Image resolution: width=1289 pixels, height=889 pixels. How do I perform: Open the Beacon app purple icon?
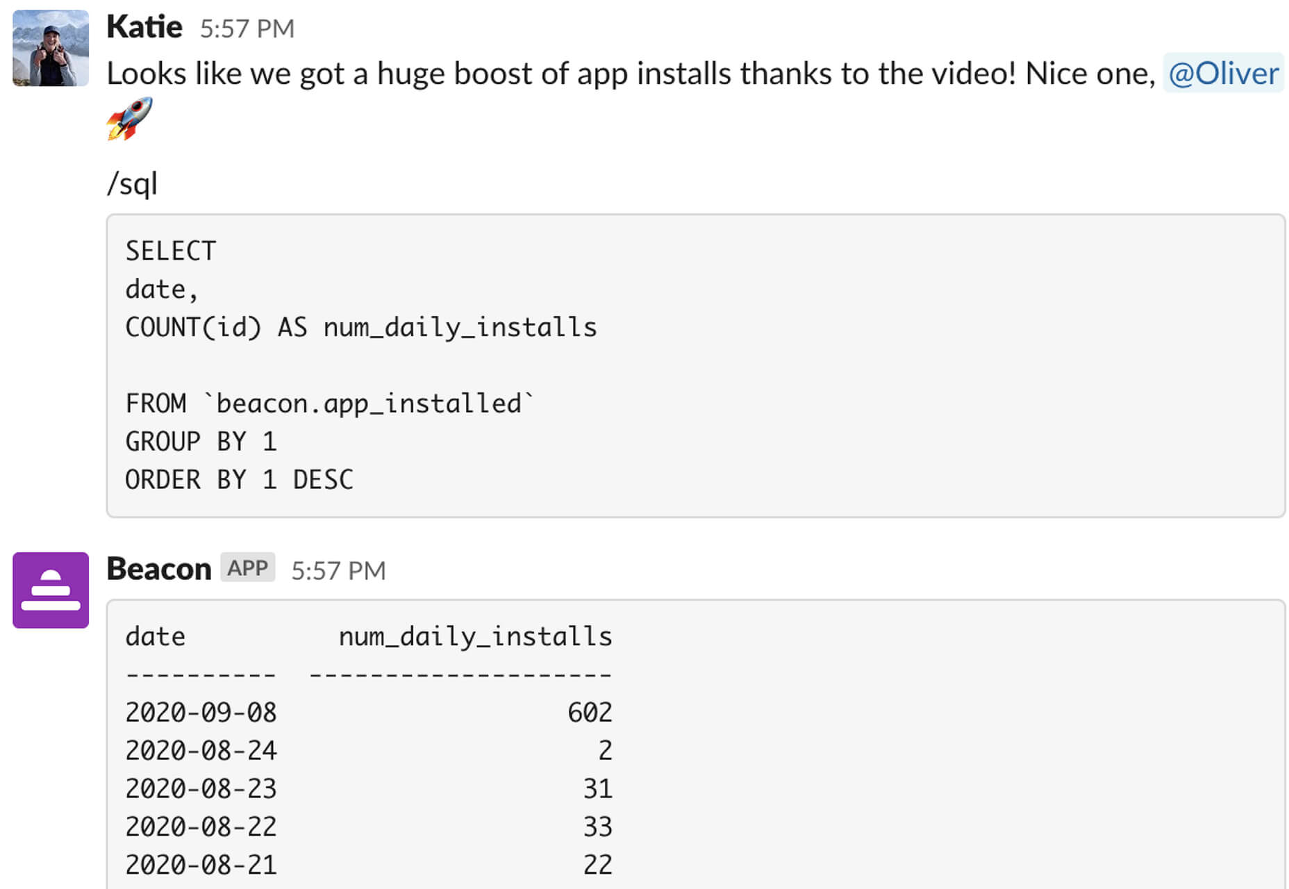coord(51,590)
